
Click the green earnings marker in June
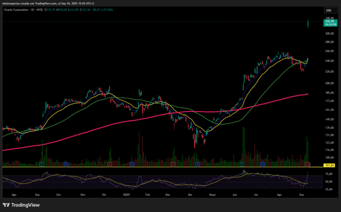[x=242, y=164]
